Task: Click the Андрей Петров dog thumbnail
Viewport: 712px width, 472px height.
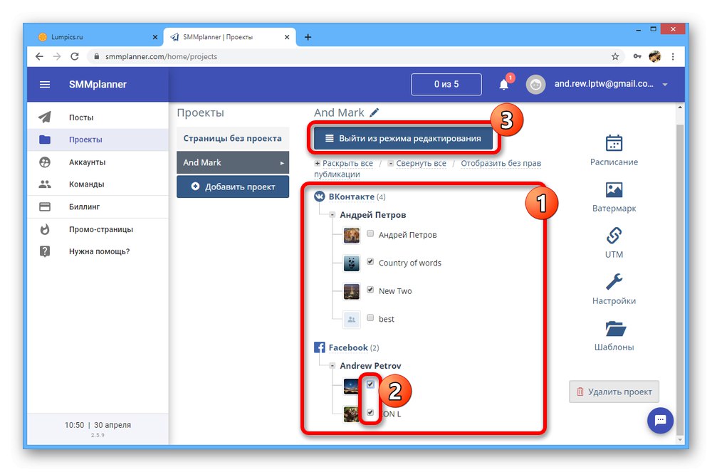Action: point(352,235)
